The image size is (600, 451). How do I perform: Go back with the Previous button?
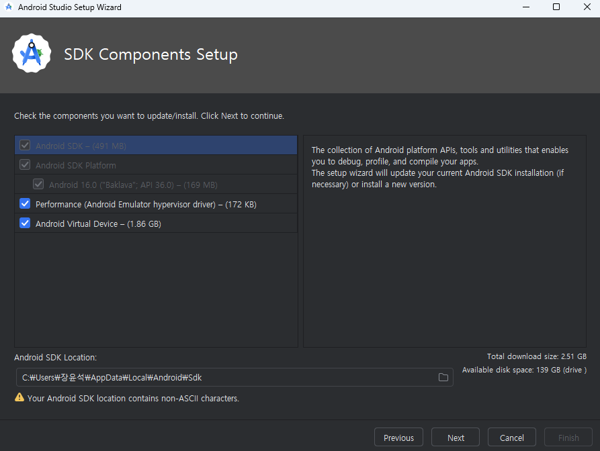(x=398, y=437)
